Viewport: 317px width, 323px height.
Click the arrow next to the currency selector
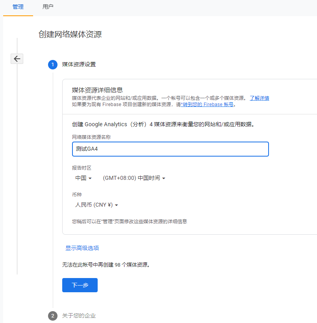point(116,205)
